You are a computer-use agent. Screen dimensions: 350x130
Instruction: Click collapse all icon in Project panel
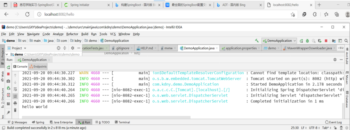pyautogui.click(x=65, y=48)
